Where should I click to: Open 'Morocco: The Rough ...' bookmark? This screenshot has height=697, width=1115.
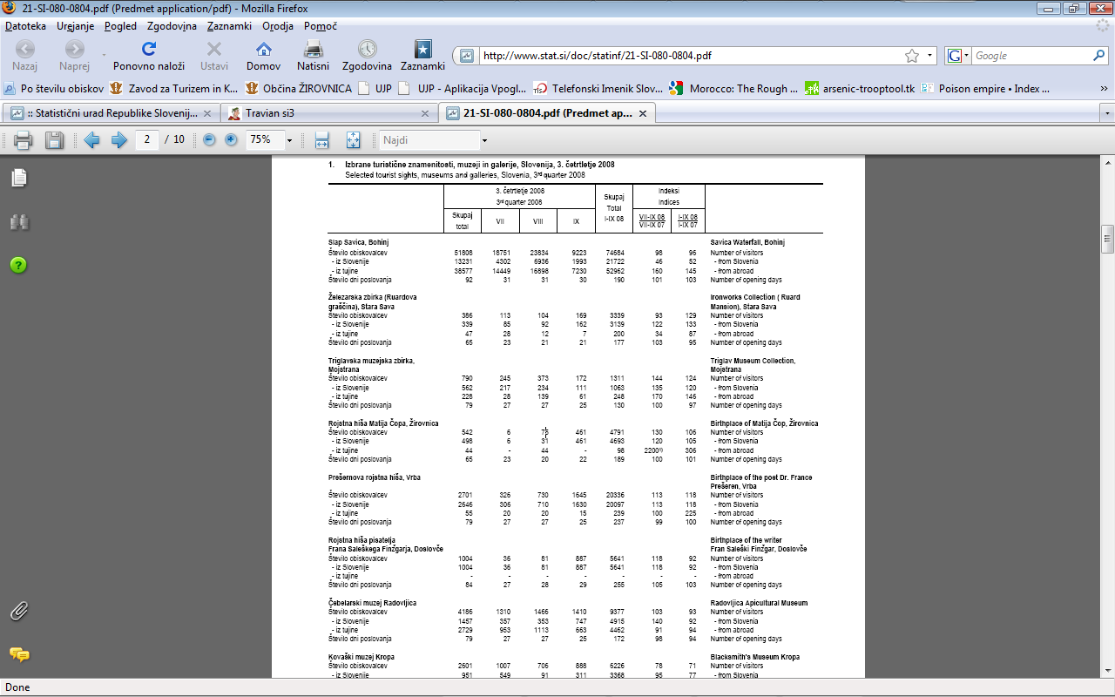(x=733, y=88)
